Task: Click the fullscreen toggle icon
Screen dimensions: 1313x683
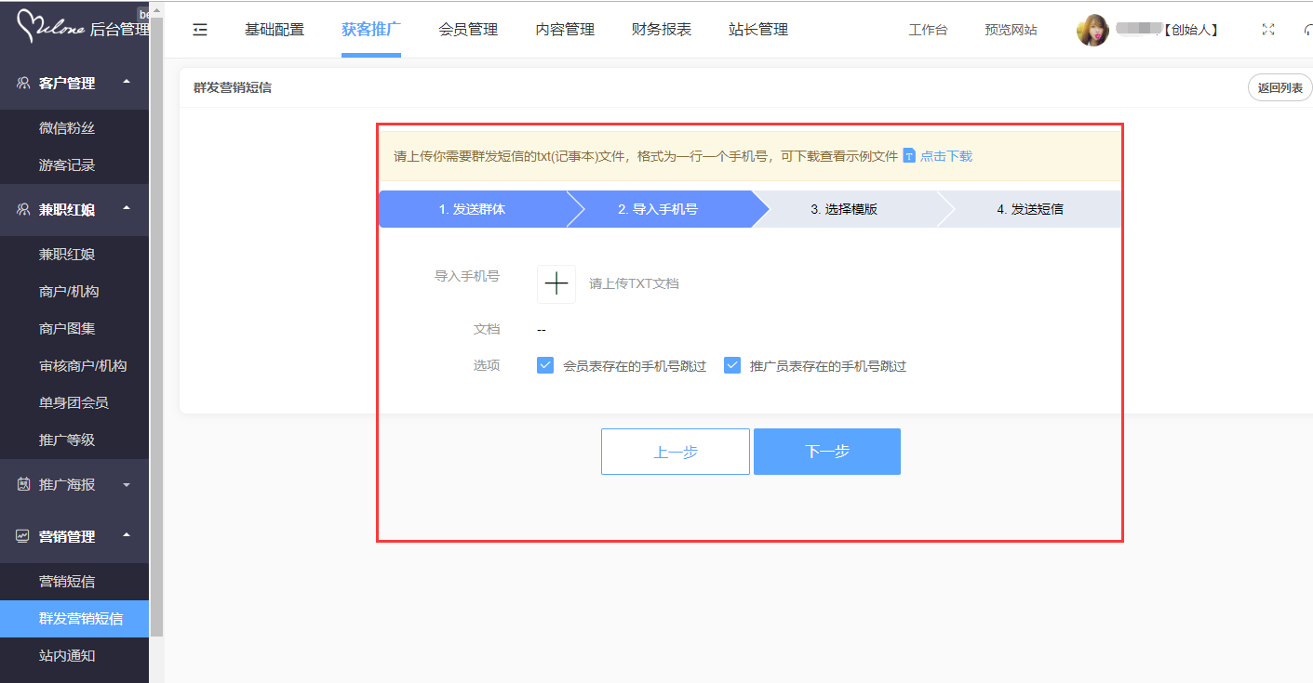Action: 1267,30
